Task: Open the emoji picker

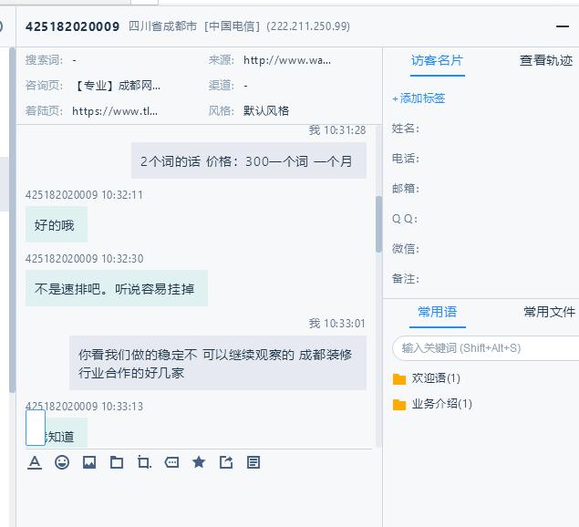Action: point(62,462)
